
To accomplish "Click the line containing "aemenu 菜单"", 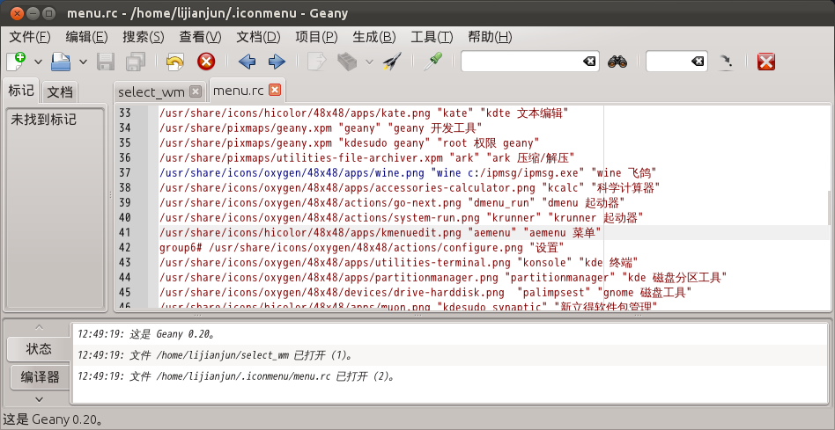I will (380, 232).
